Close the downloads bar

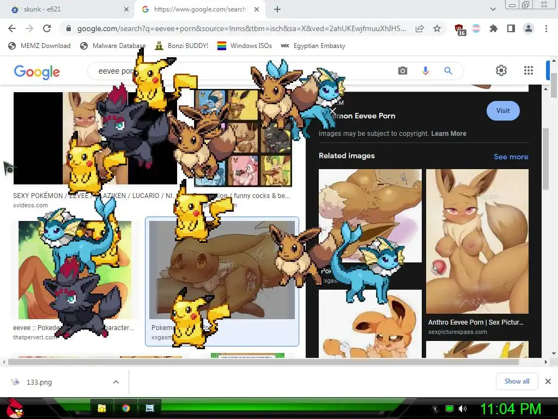[548, 381]
